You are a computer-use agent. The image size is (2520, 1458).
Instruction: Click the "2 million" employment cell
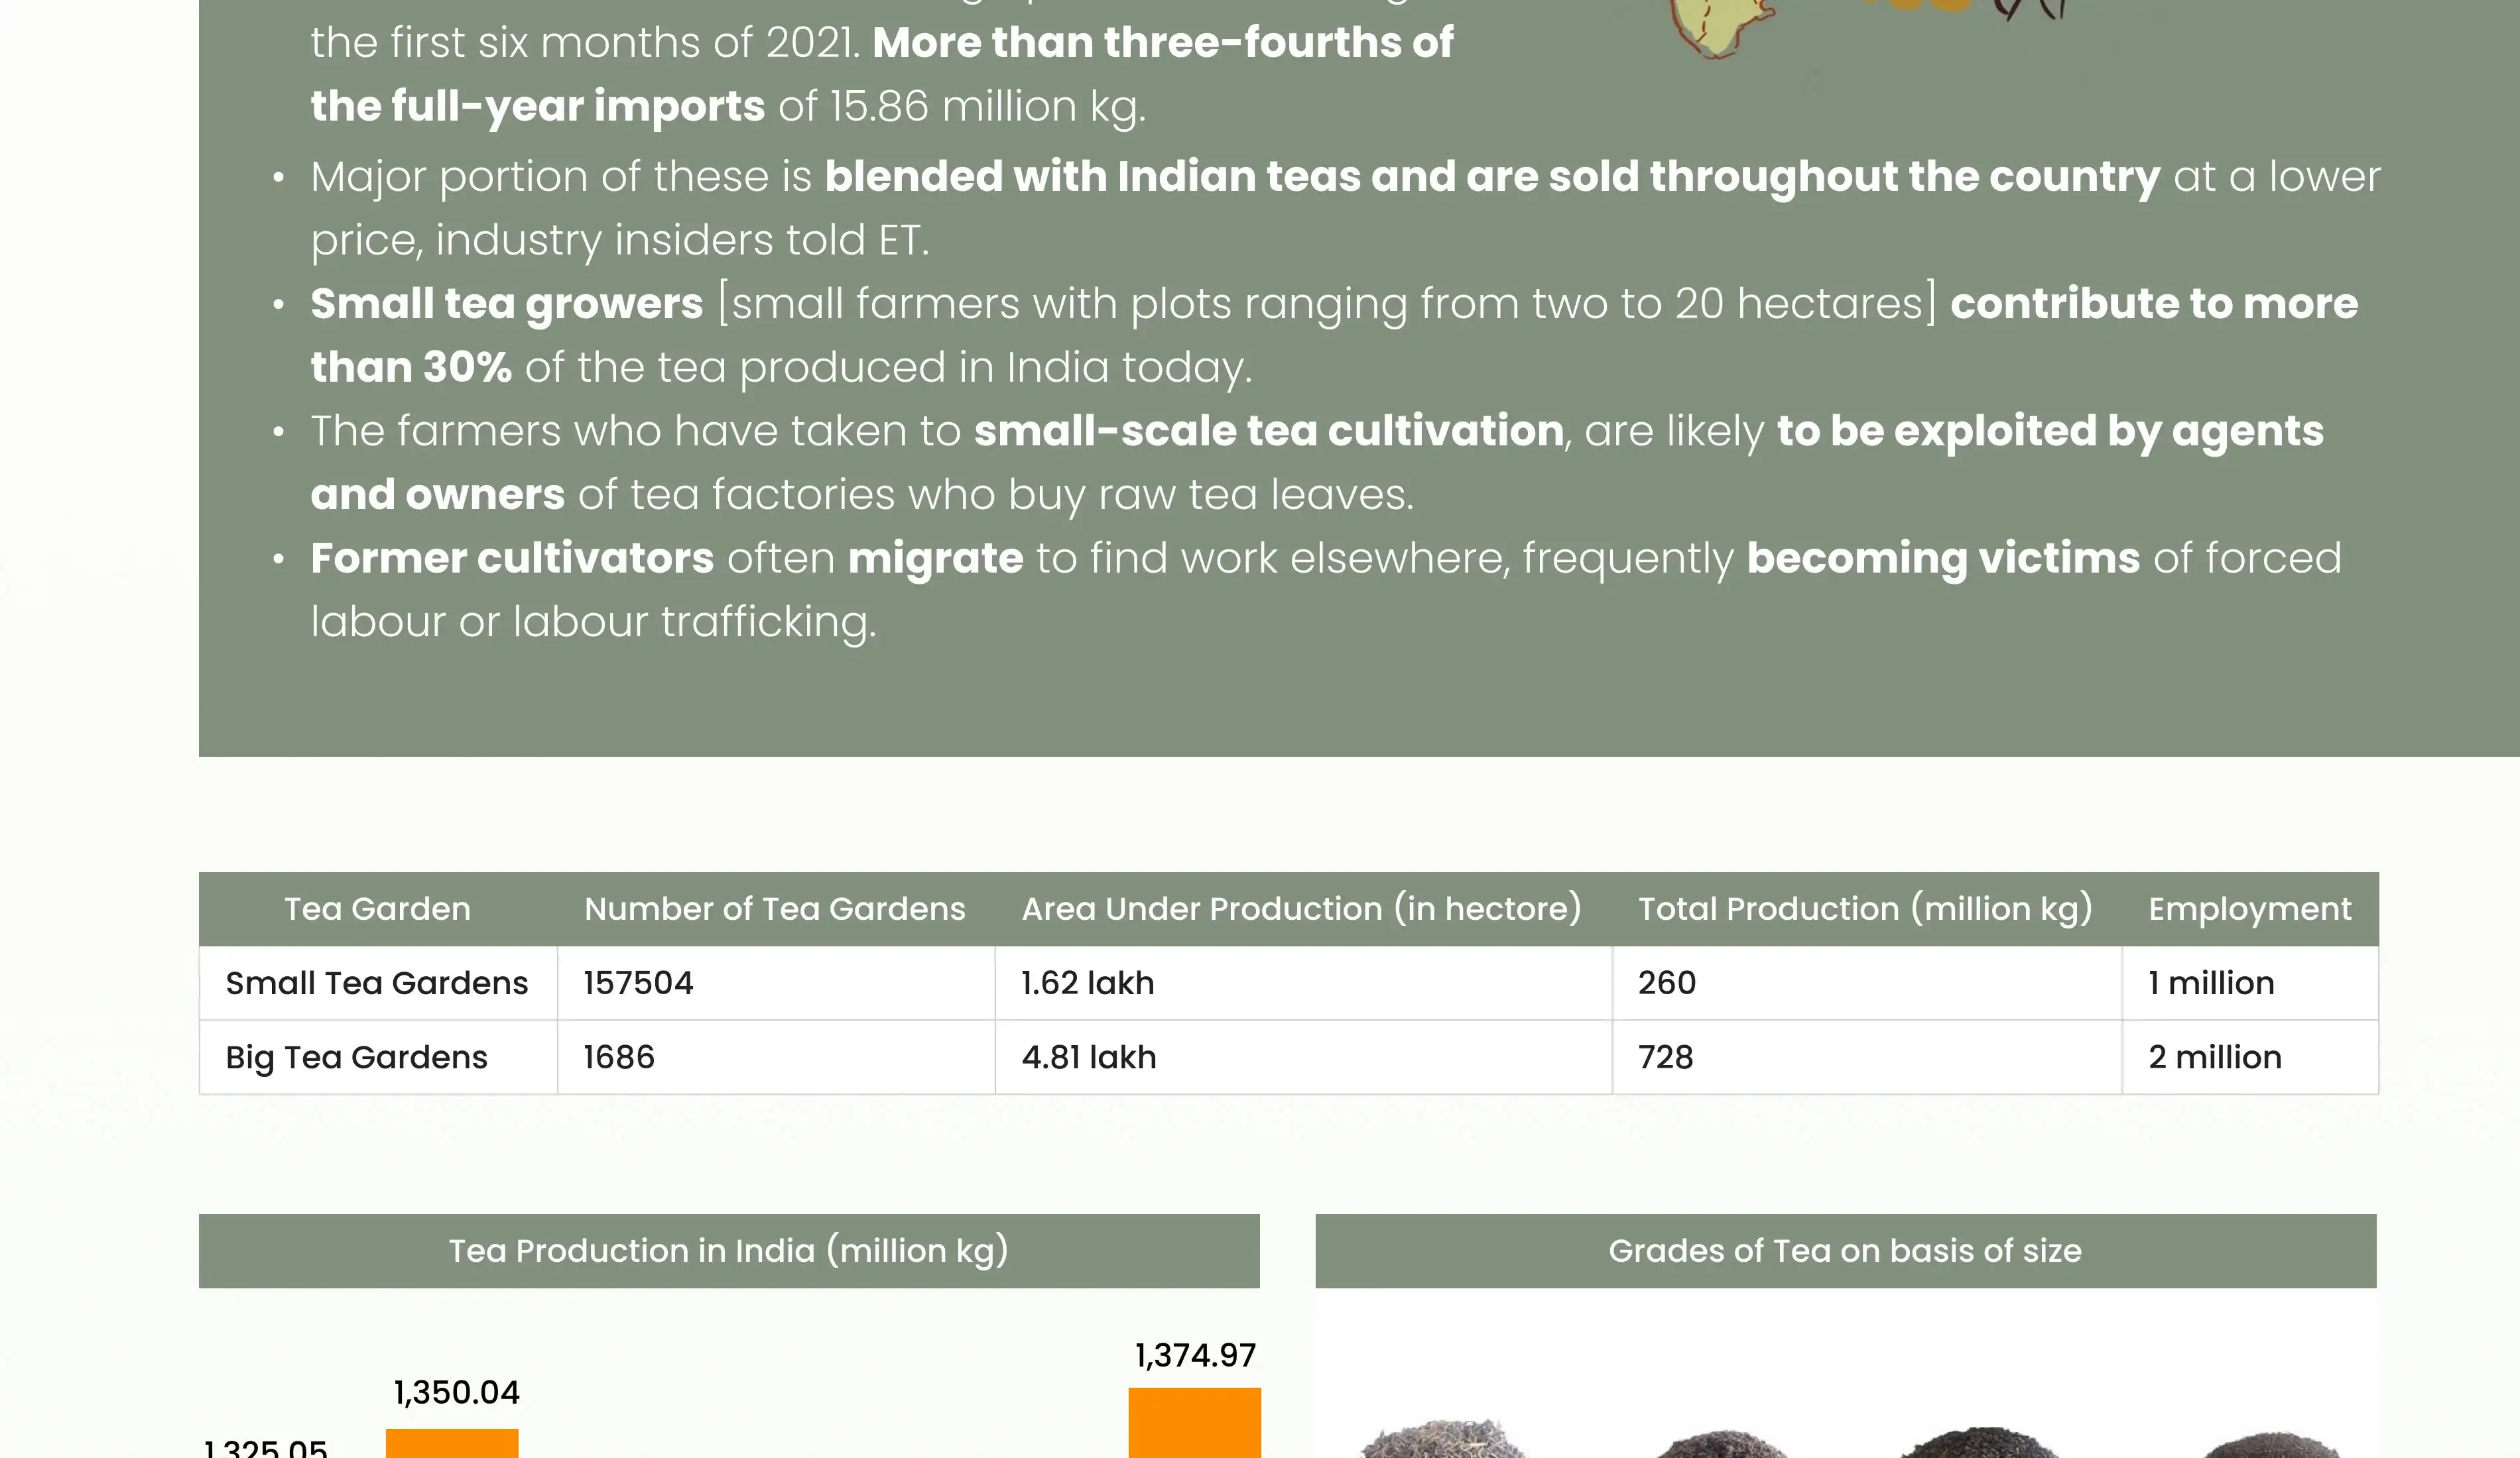point(2215,1057)
